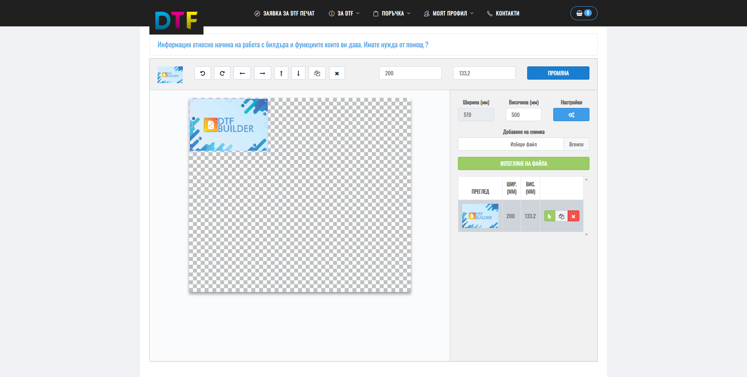Move image up with arrow icon
Image resolution: width=747 pixels, height=377 pixels.
(281, 73)
